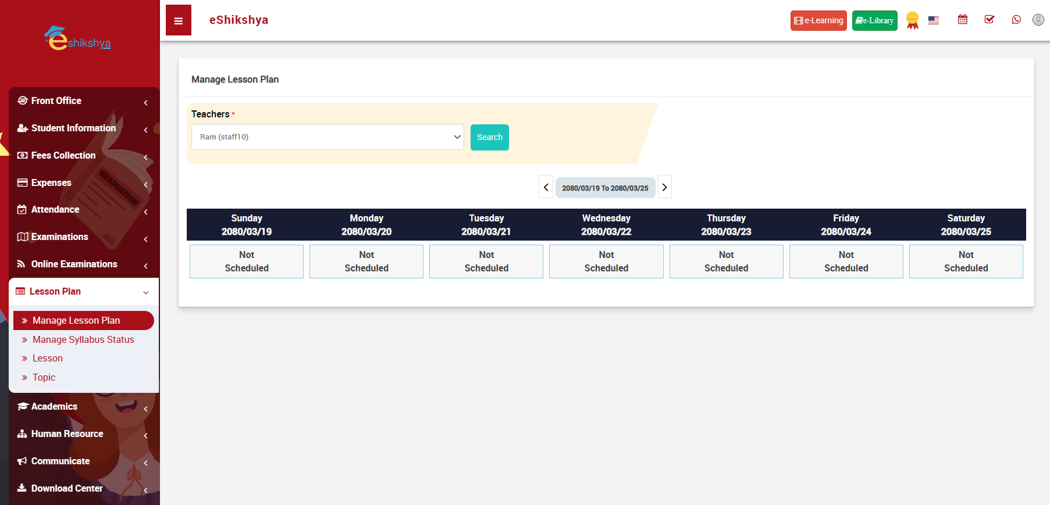The height and width of the screenshot is (505, 1050).
Task: Open the e-Library button
Action: pyautogui.click(x=874, y=20)
